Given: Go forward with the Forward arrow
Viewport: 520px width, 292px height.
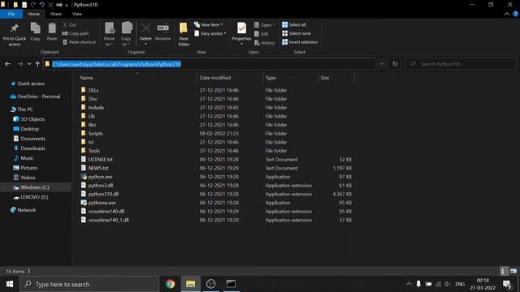Looking at the screenshot, I should (x=19, y=64).
